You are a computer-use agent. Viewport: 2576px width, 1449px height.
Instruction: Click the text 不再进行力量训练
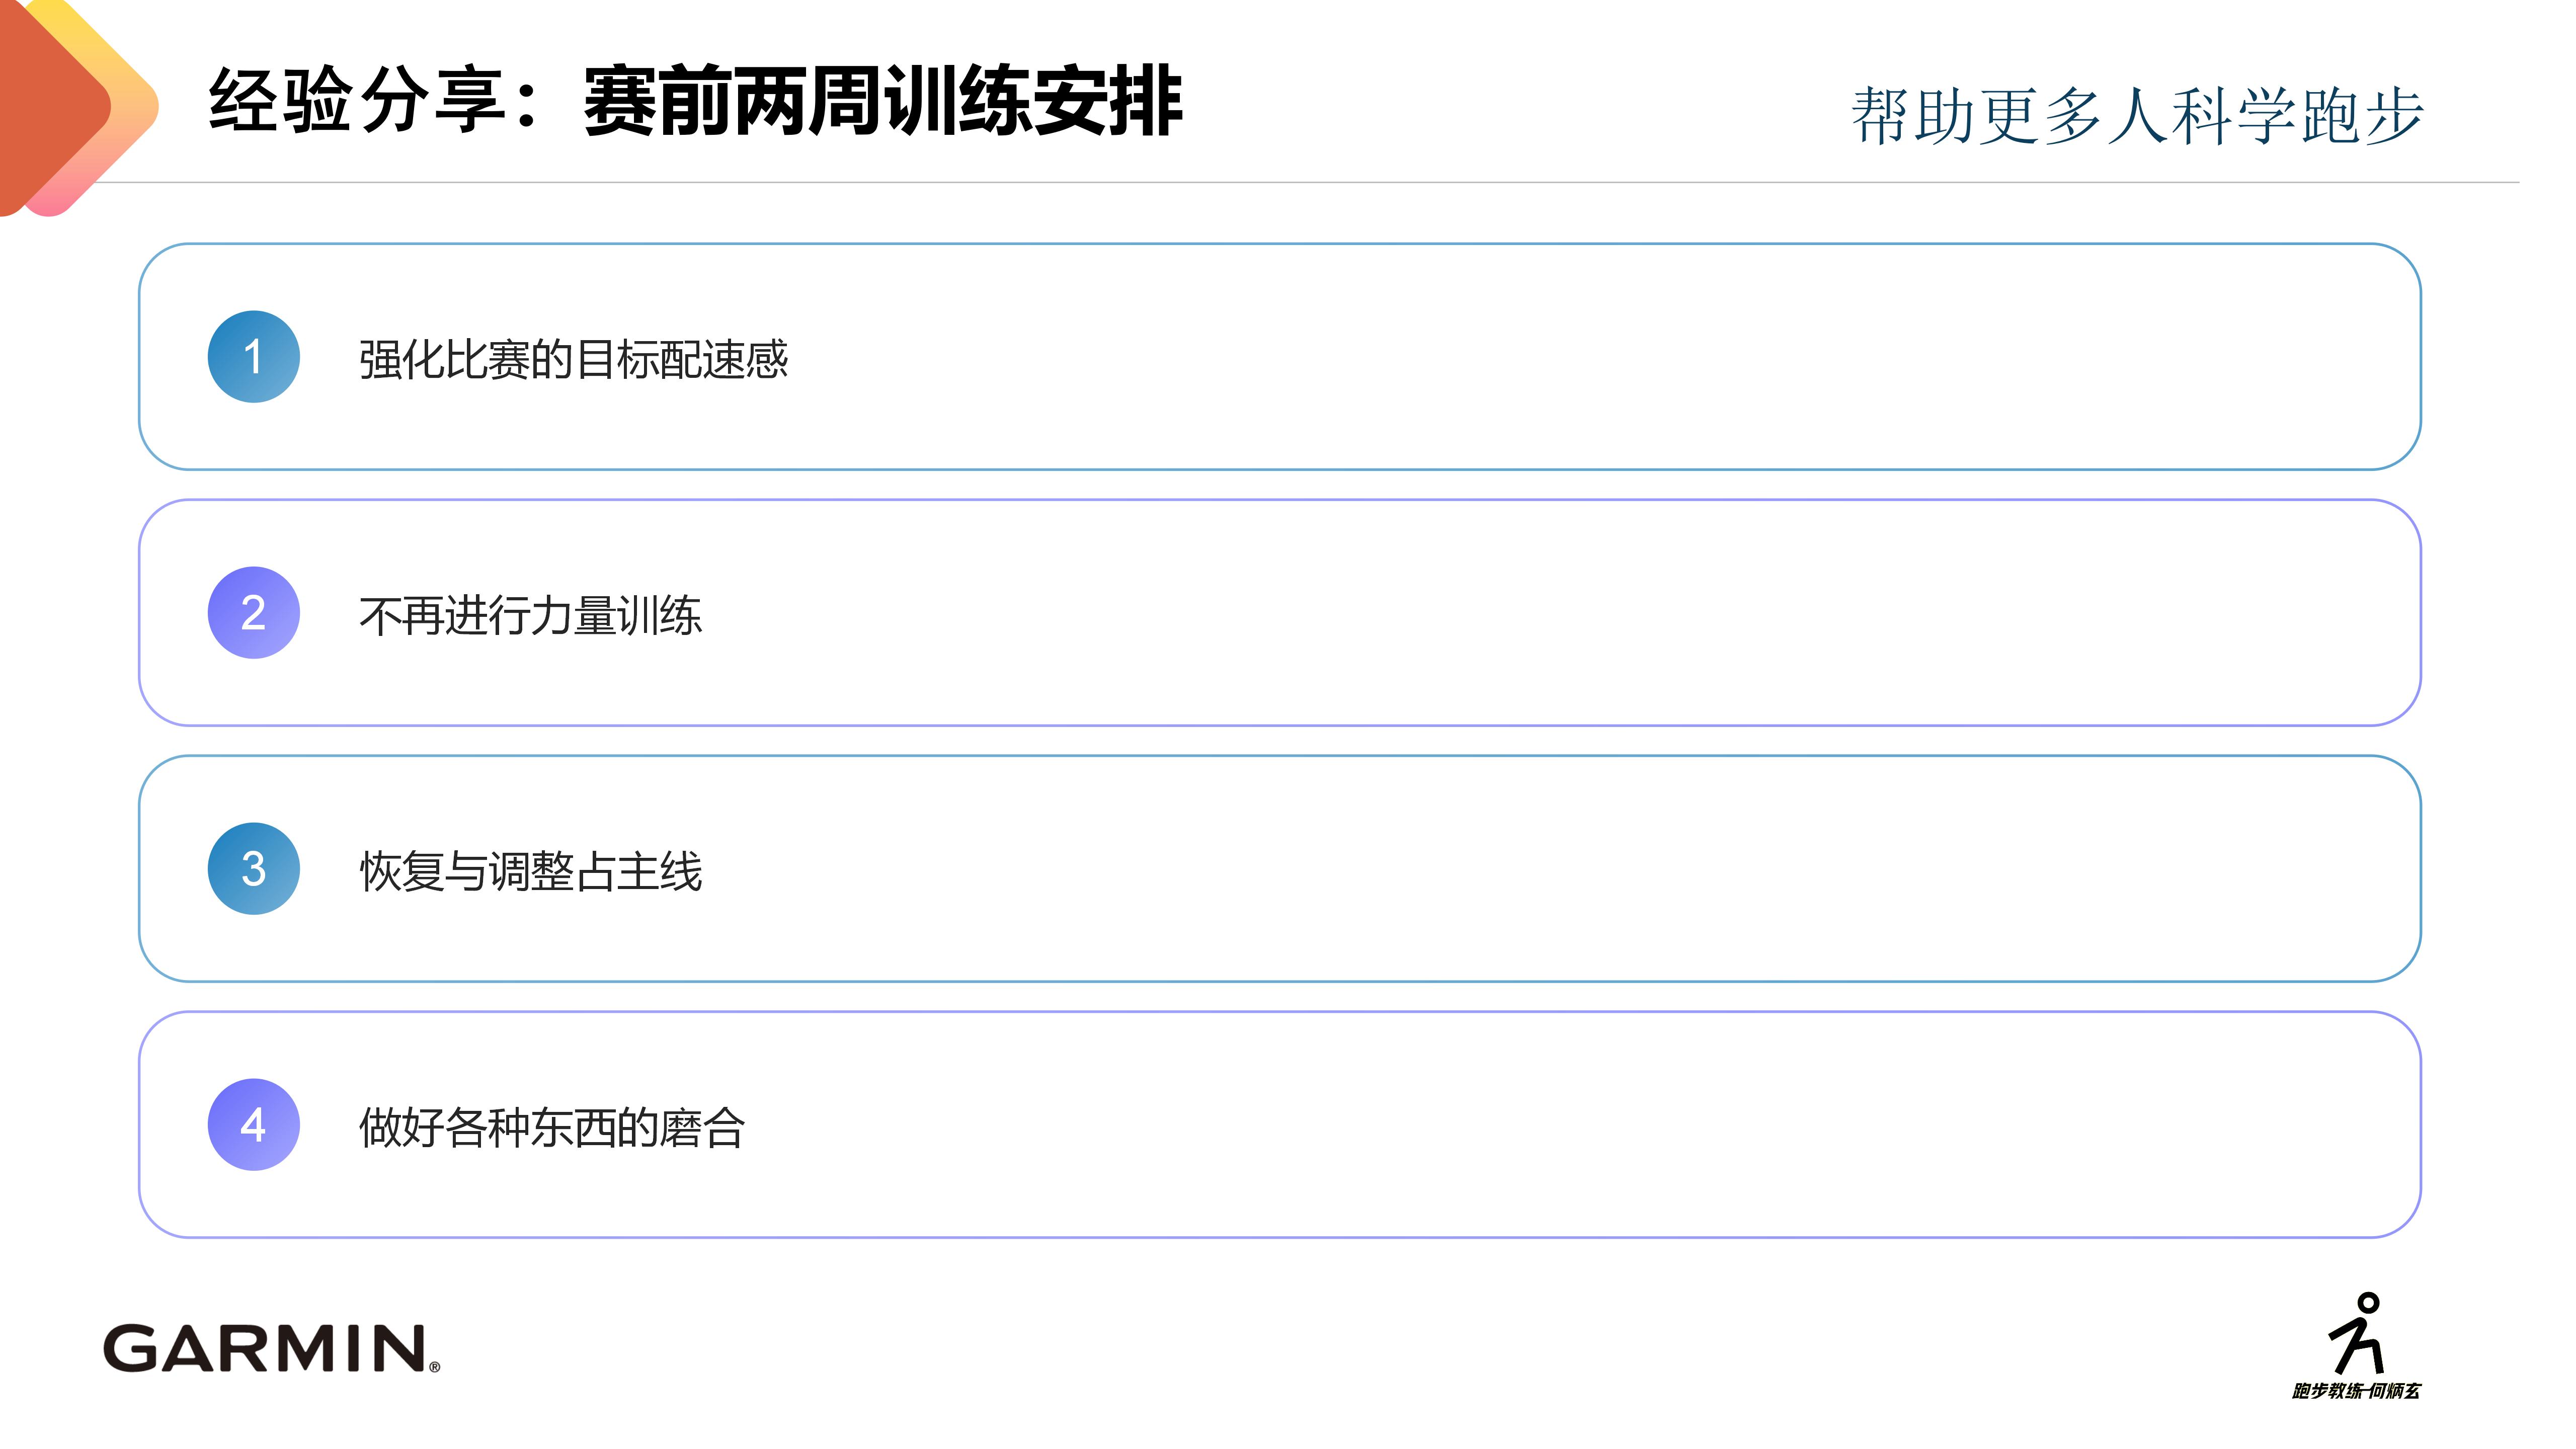[x=530, y=616]
